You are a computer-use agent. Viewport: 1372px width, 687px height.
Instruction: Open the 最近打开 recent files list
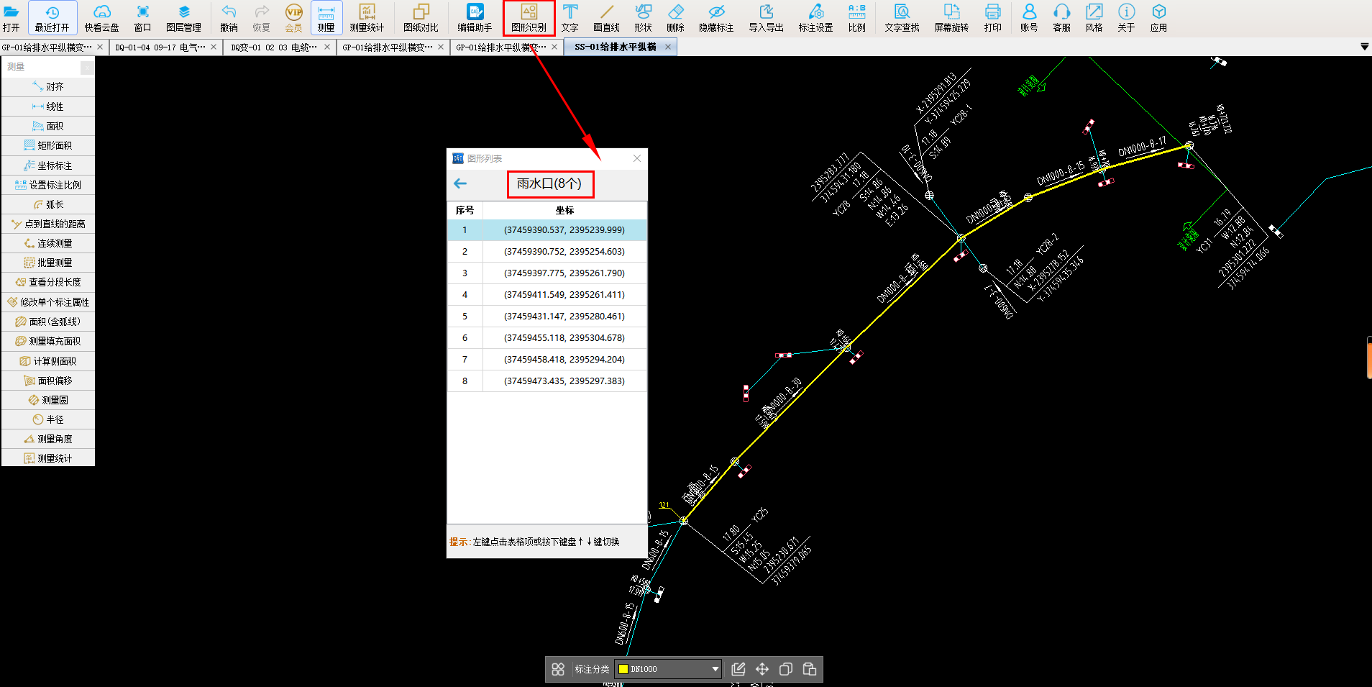(x=52, y=18)
